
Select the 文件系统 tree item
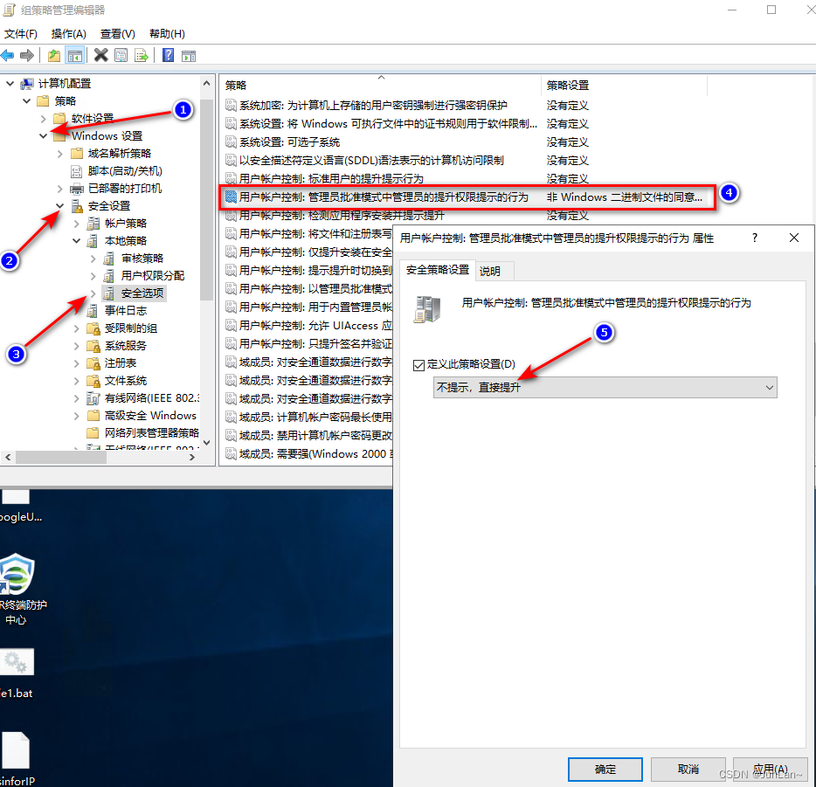point(126,381)
